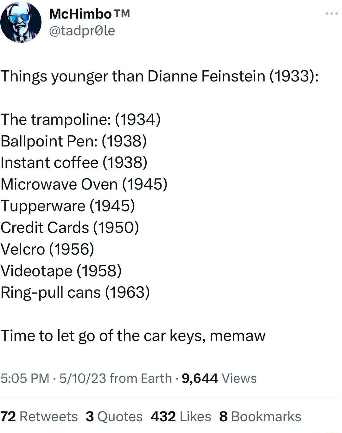Open the 8 Bookmarks entry
Screen dimensions: 342x433
[260, 416]
